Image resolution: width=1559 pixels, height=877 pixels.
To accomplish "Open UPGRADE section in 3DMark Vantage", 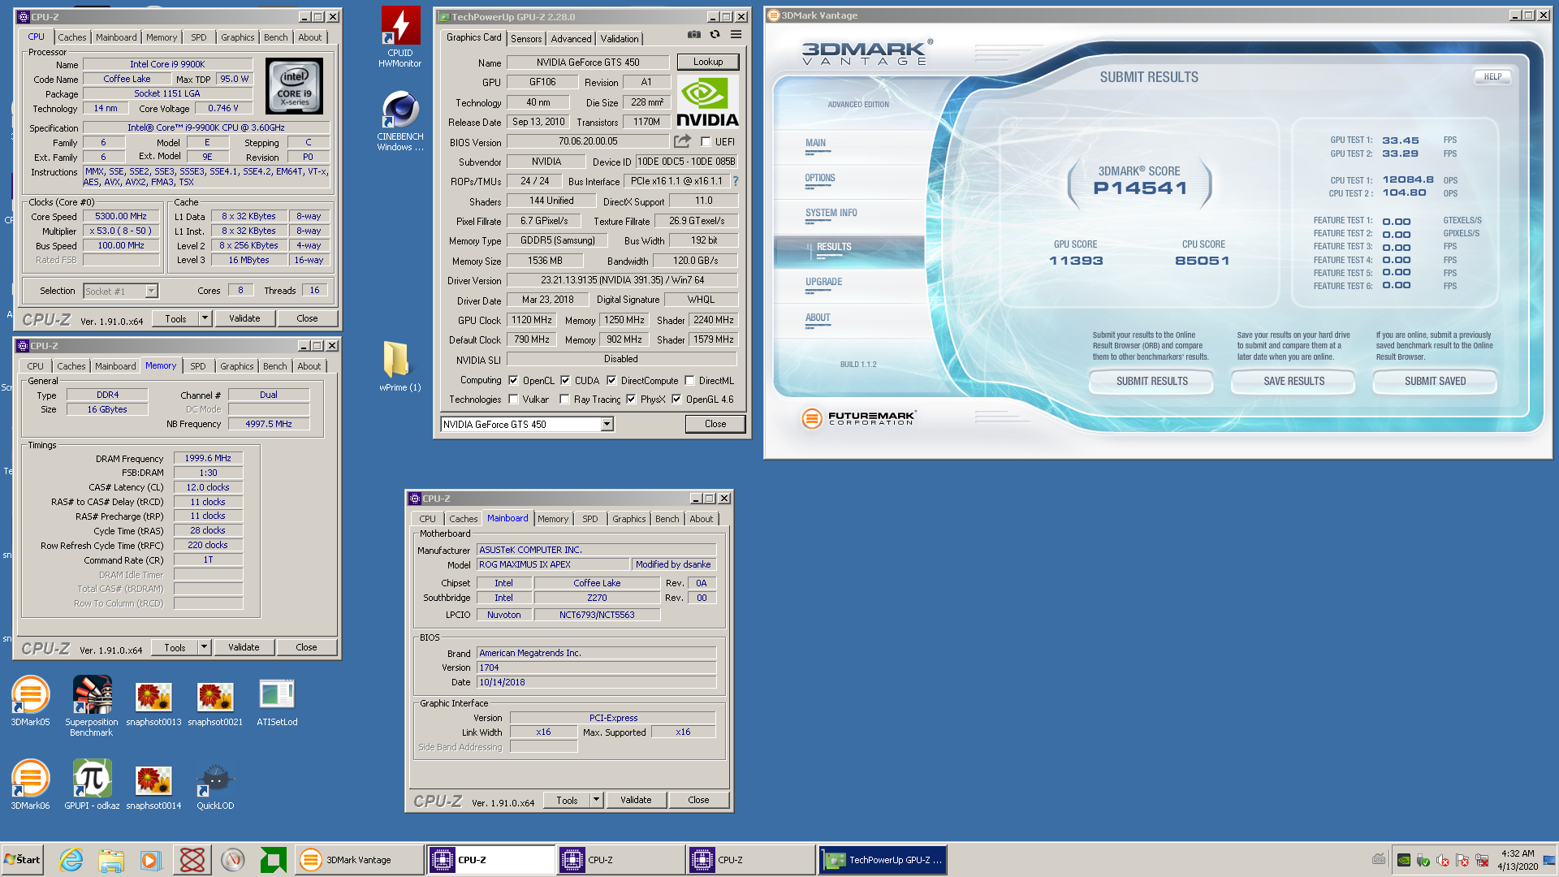I will 823,283.
